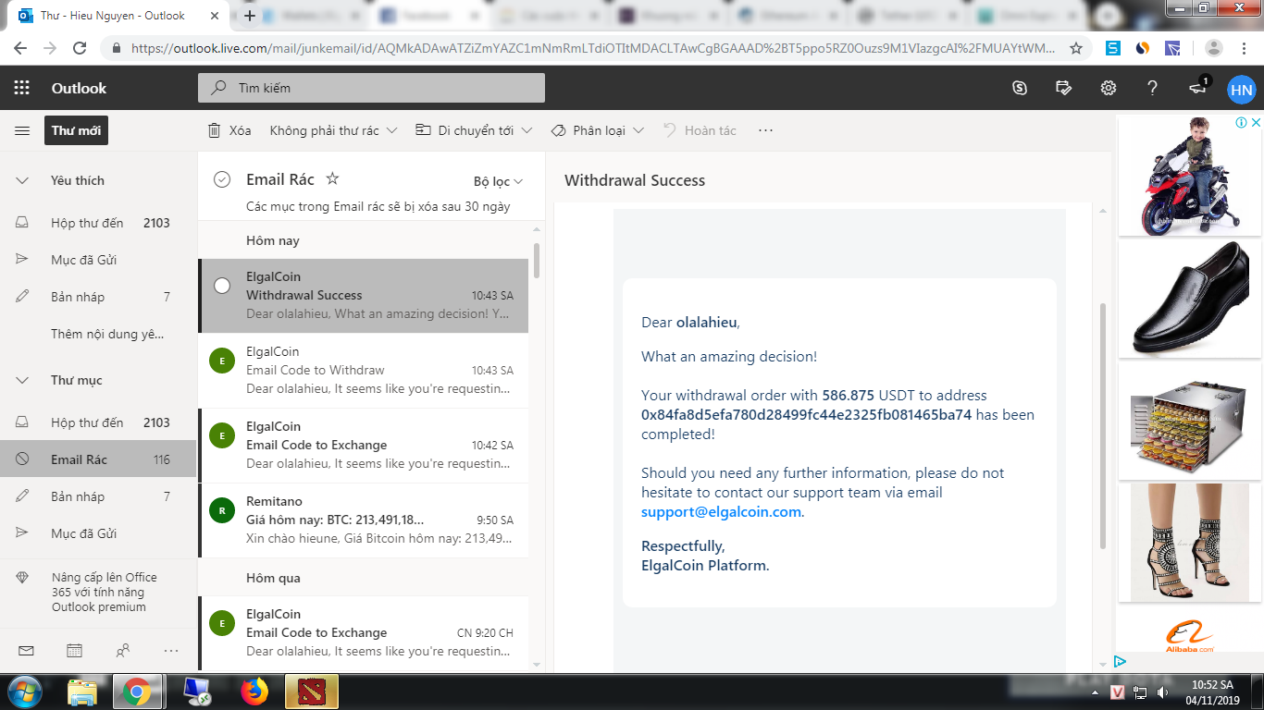Switch to Calendar view icon
Screen dimensions: 1264x710
pyautogui.click(x=74, y=651)
